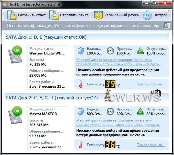Image resolution: width=174 pixels, height=155 pixels.
Task: Click Disk 1 green checkmark errors icon
Action: pyautogui.click(x=140, y=51)
